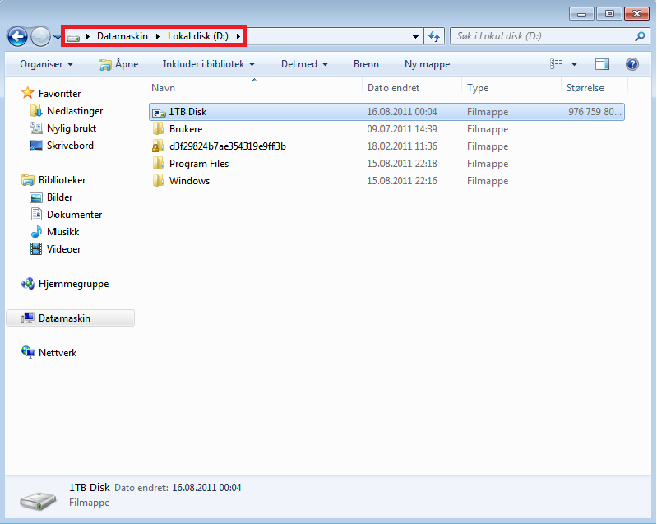The width and height of the screenshot is (657, 524).
Task: Click Dato endret value in details pane
Action: [206, 488]
